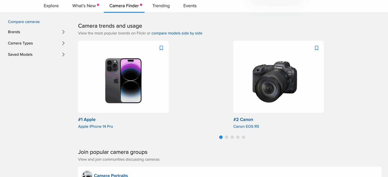
Task: Expand the Camera Types chevron
Action: tap(63, 43)
